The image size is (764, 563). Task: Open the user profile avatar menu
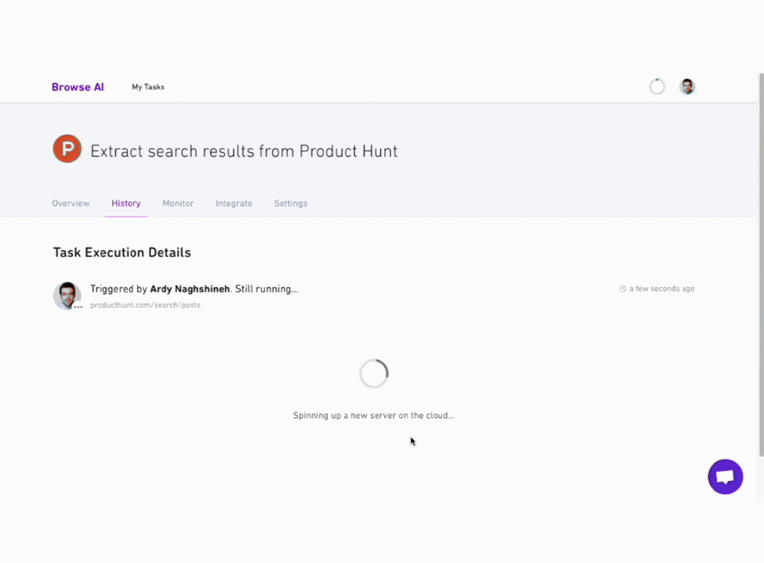click(x=687, y=87)
